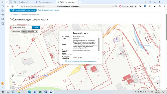Open browser history clock icon in sidebar
This screenshot has width=167, height=94.
[x=3, y=6]
